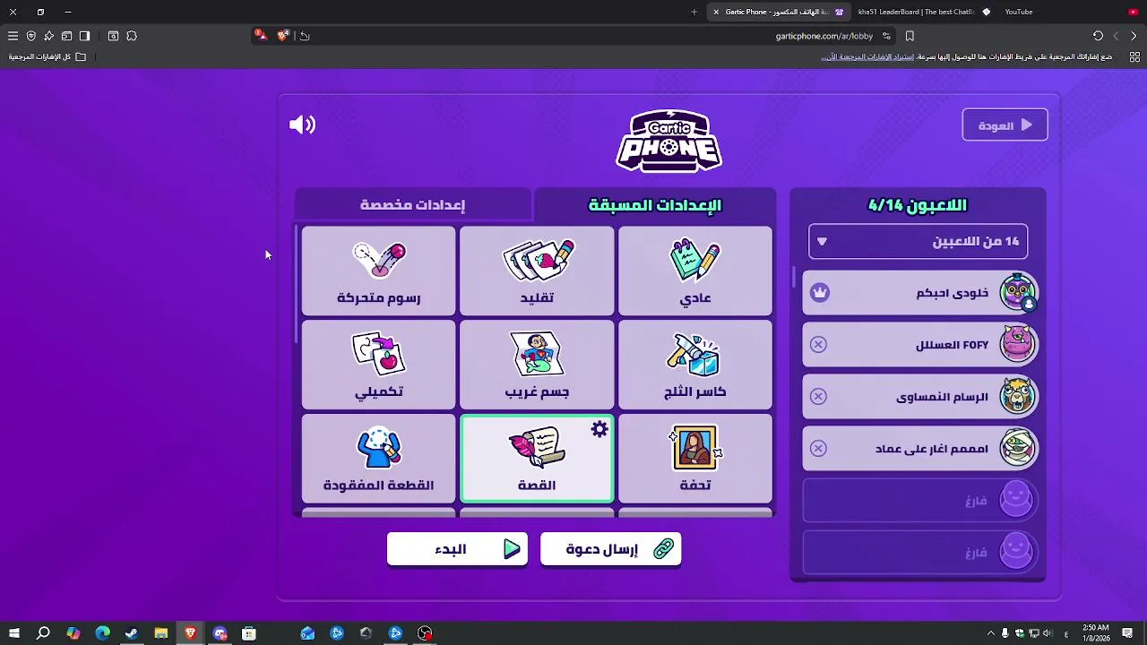The width and height of the screenshot is (1147, 645).
Task: Open taskbar clock showing 2:50 AM
Action: coord(1095,633)
